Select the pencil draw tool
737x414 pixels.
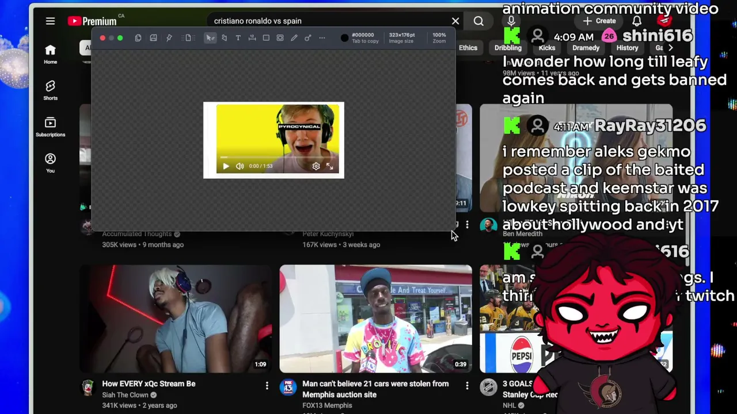point(294,38)
